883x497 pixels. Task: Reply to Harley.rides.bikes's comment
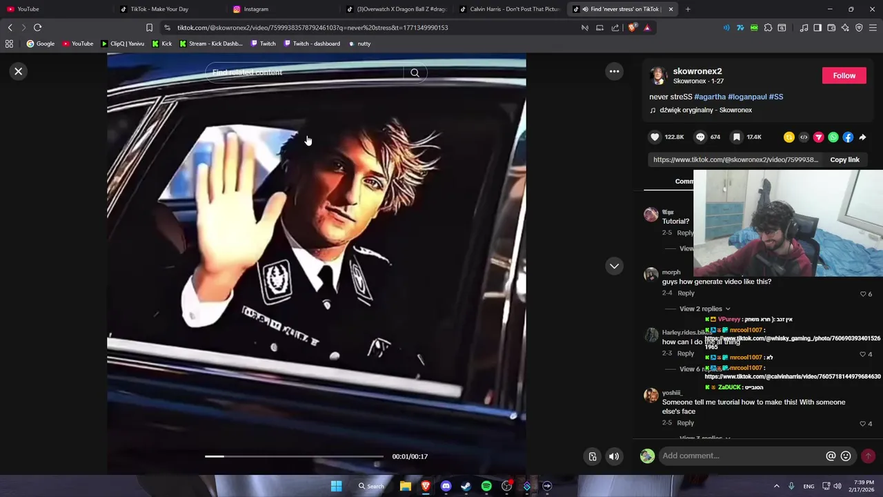pyautogui.click(x=685, y=353)
